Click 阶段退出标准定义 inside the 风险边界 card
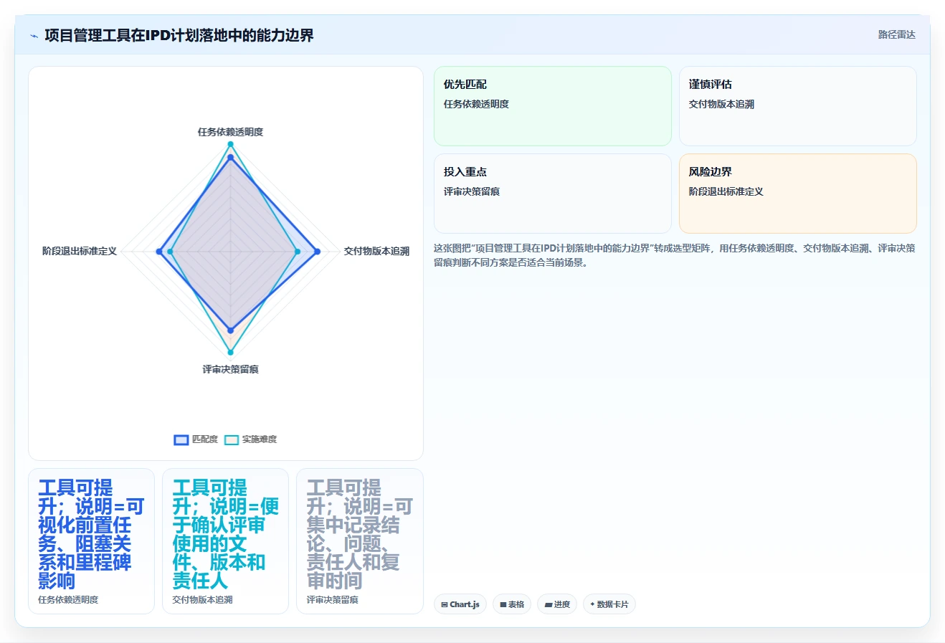 [x=726, y=191]
